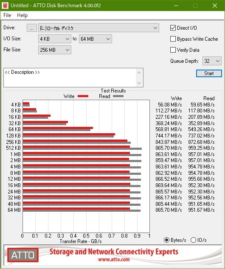Image resolution: width=225 pixels, height=269 pixels.
Task: Click the Storage and Network Connectivity Experts banner text
Action: tap(114, 252)
